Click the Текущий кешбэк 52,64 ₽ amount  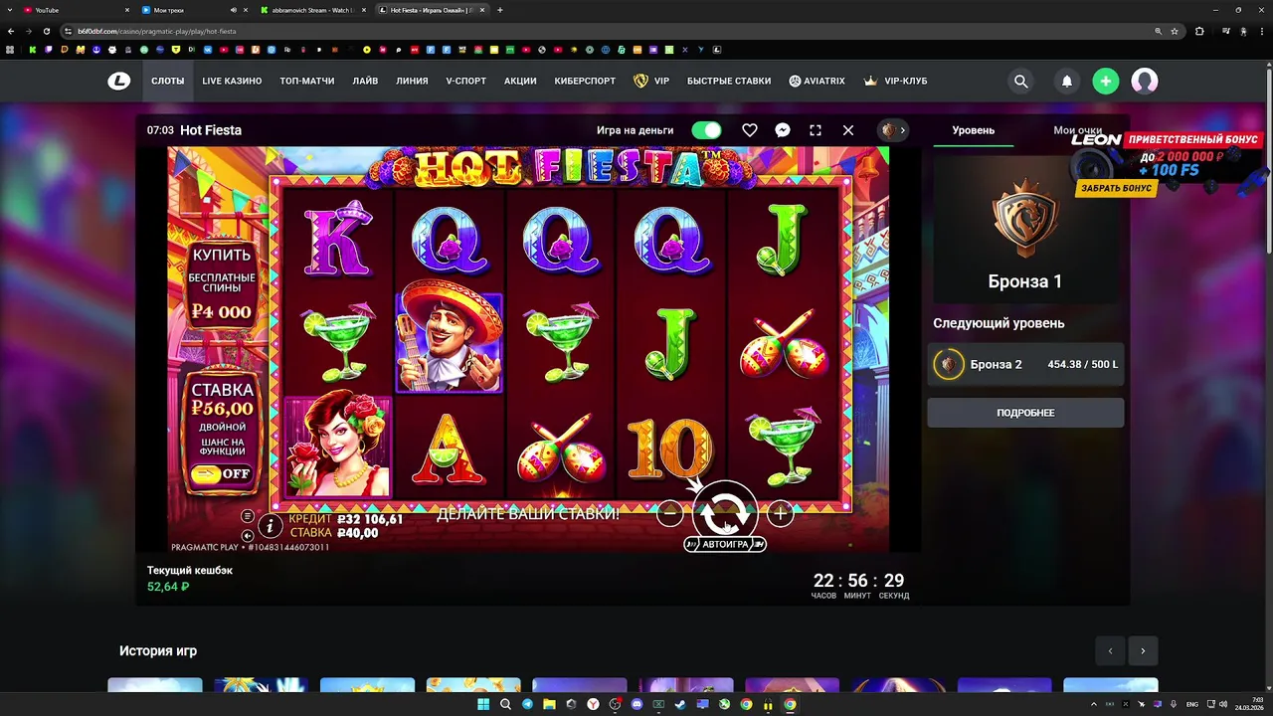tap(168, 587)
